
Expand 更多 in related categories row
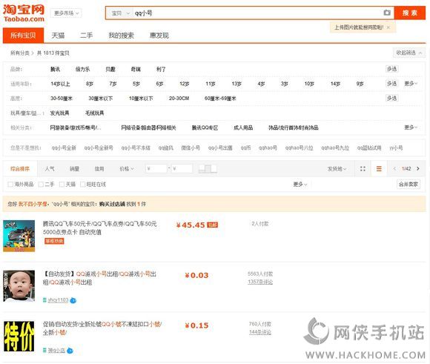pyautogui.click(x=411, y=128)
